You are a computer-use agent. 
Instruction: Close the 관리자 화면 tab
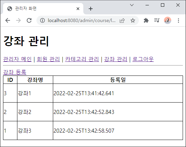point(78,9)
